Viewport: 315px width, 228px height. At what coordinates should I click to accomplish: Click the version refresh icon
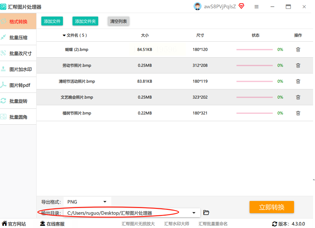274,224
